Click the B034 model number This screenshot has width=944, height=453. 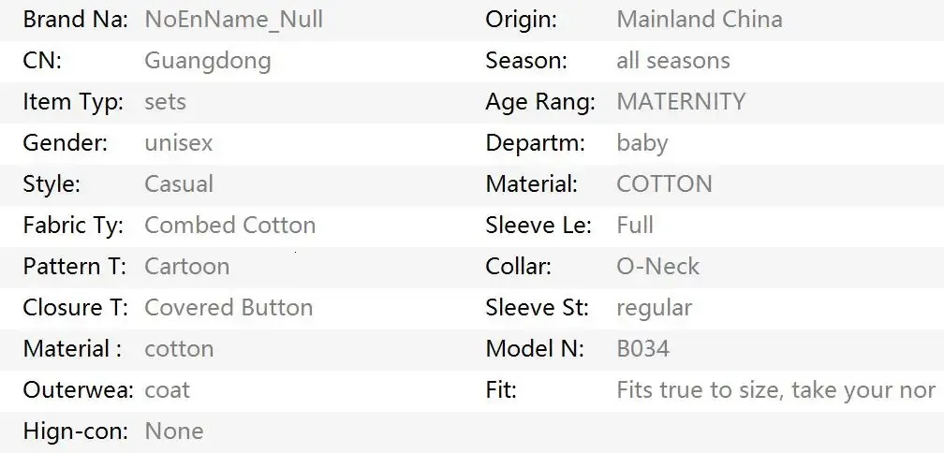pos(642,349)
